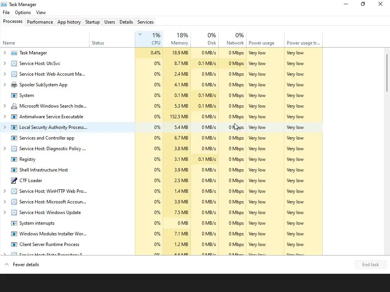Switch to the Startup tab
390x292 pixels.
pyautogui.click(x=93, y=22)
